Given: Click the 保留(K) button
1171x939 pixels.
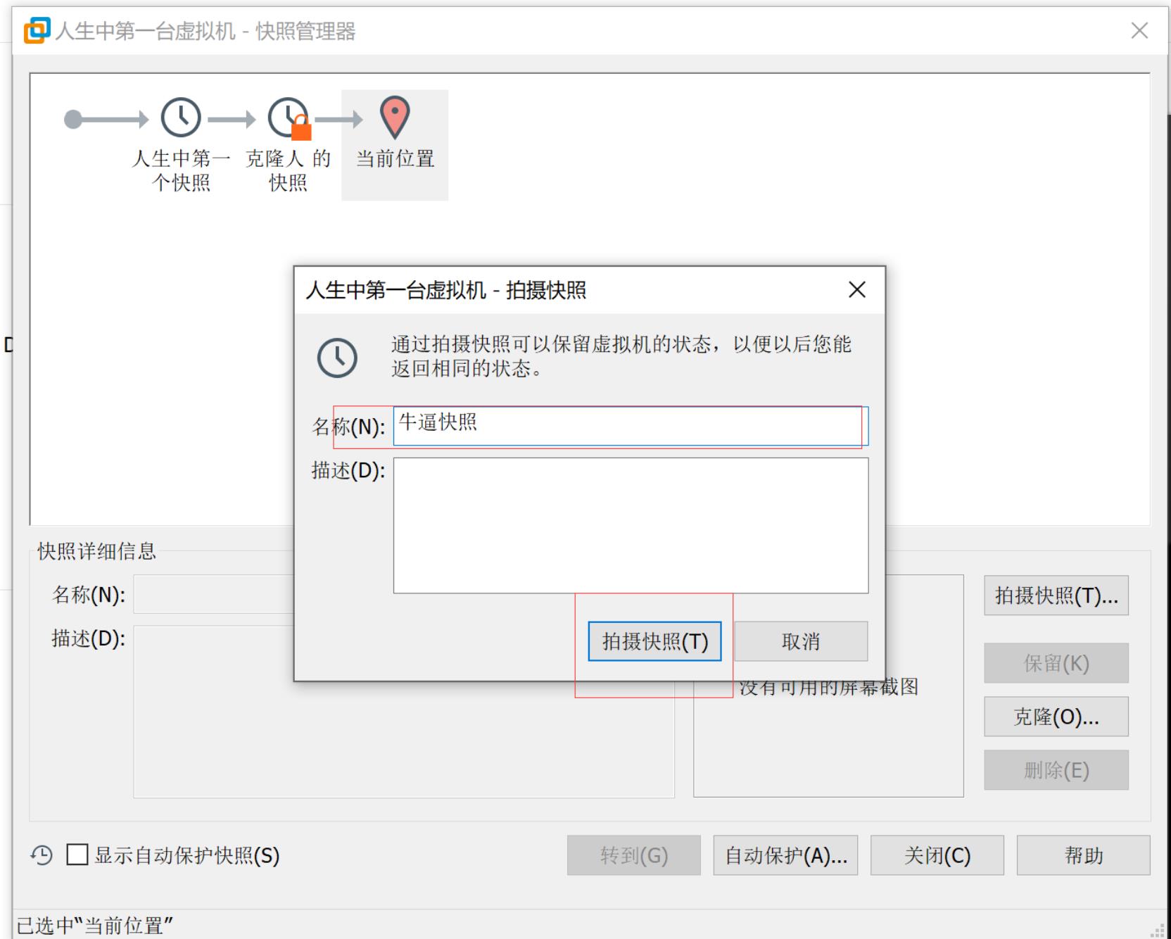Looking at the screenshot, I should point(1056,663).
